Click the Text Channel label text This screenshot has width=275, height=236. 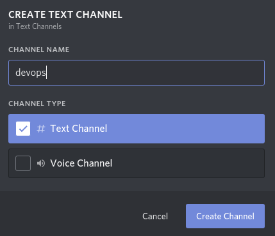79,129
